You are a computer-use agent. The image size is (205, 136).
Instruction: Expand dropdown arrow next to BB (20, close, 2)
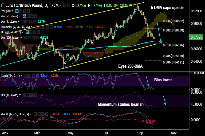point(22,32)
